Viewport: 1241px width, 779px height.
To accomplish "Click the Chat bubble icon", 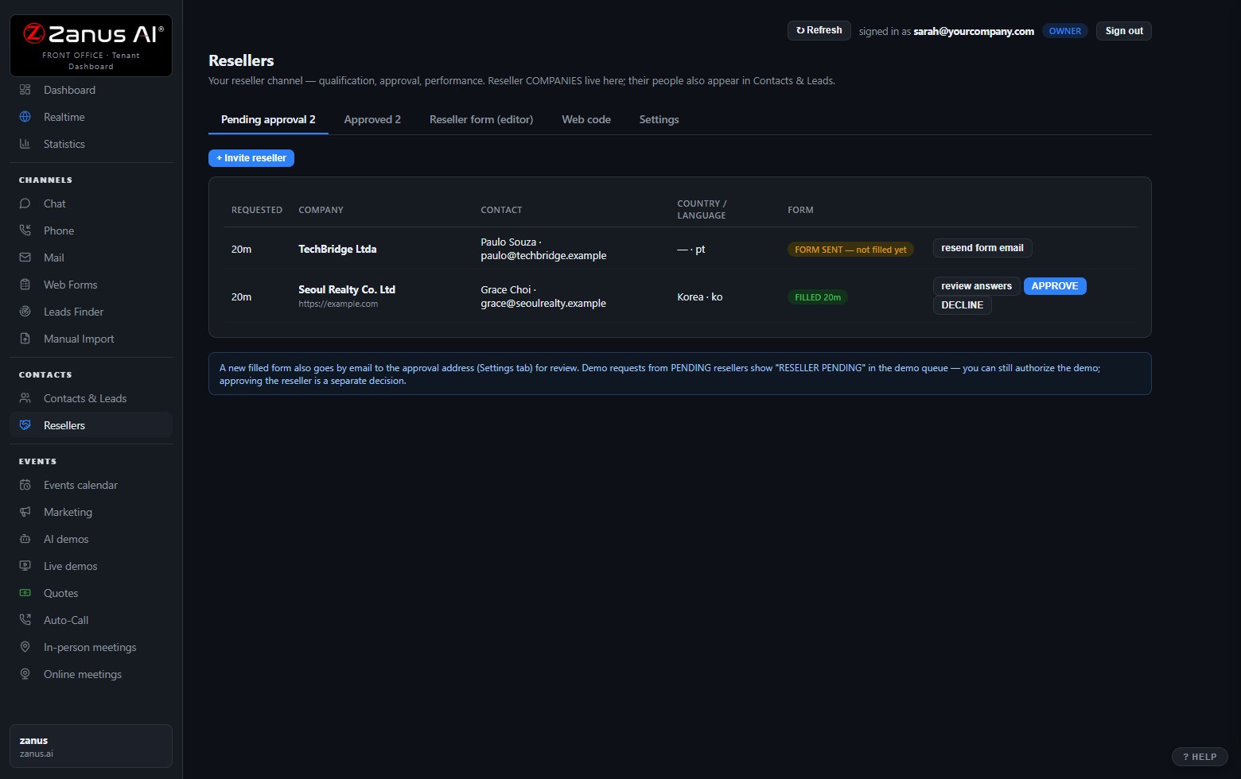I will [25, 203].
